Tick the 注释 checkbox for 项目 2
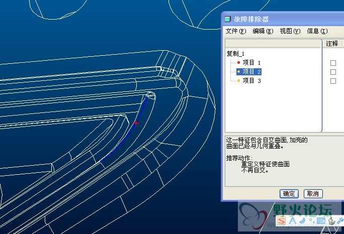344x234 pixels. [x=333, y=72]
